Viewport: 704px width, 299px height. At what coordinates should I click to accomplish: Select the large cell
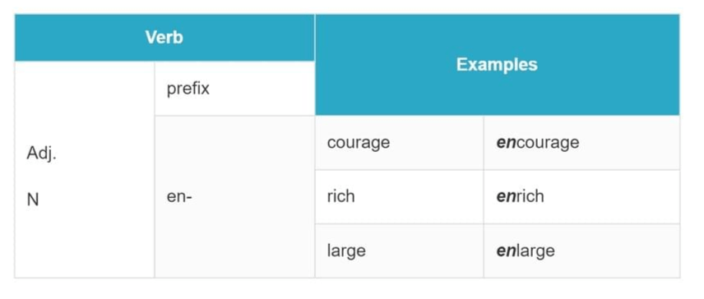coord(399,251)
